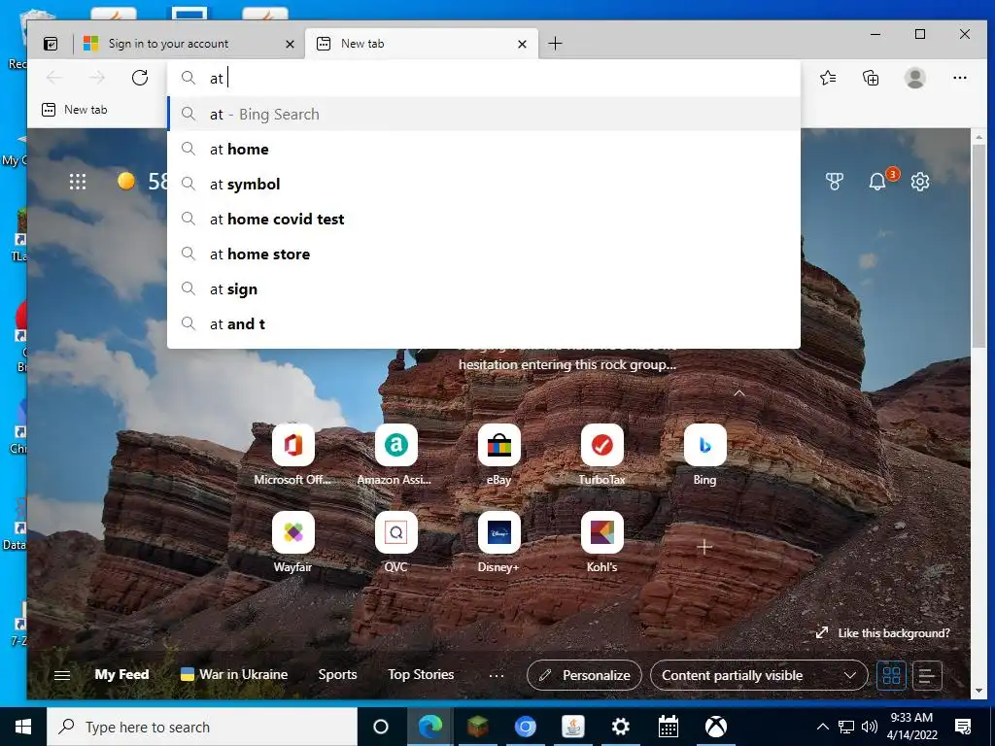Viewport: 995px width, 746px height.
Task: Open the user profile avatar
Action: coord(914,78)
